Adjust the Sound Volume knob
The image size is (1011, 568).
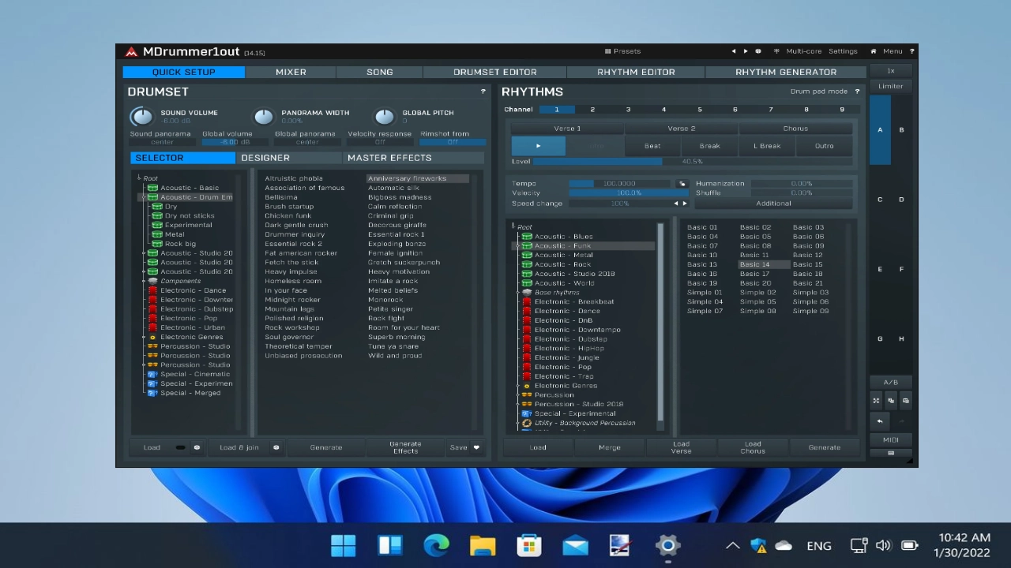coord(141,117)
